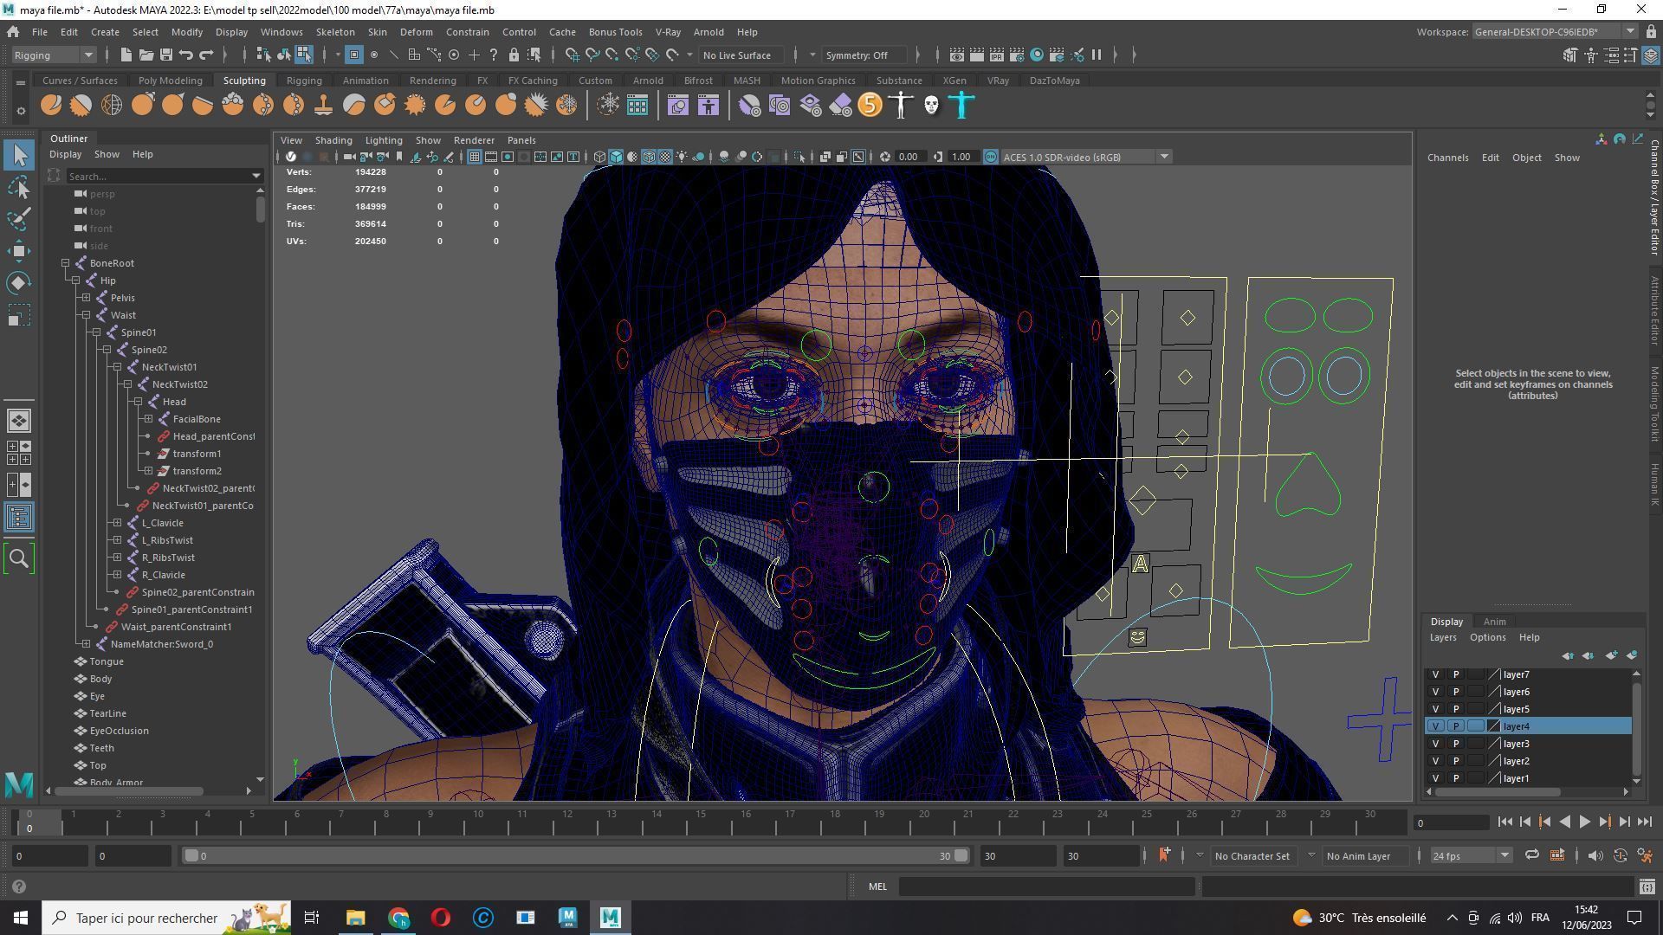Click the audio volume icon in range bar
The height and width of the screenshot is (935, 1663).
click(1595, 855)
